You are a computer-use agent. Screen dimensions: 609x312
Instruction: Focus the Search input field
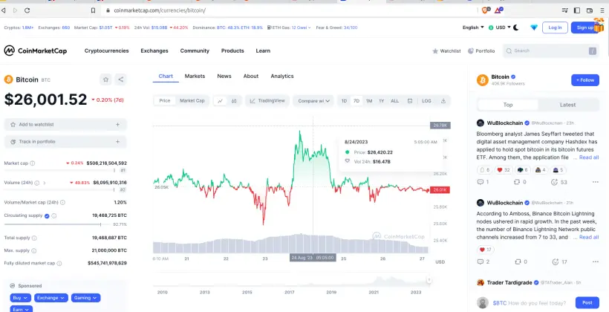(551, 51)
